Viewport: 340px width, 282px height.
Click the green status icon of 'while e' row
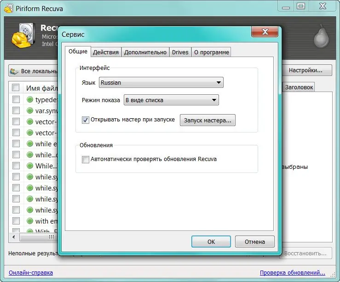coord(30,144)
